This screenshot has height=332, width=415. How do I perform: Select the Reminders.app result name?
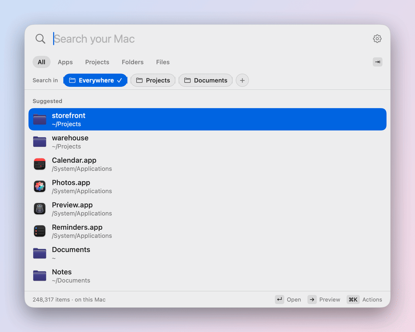point(77,228)
